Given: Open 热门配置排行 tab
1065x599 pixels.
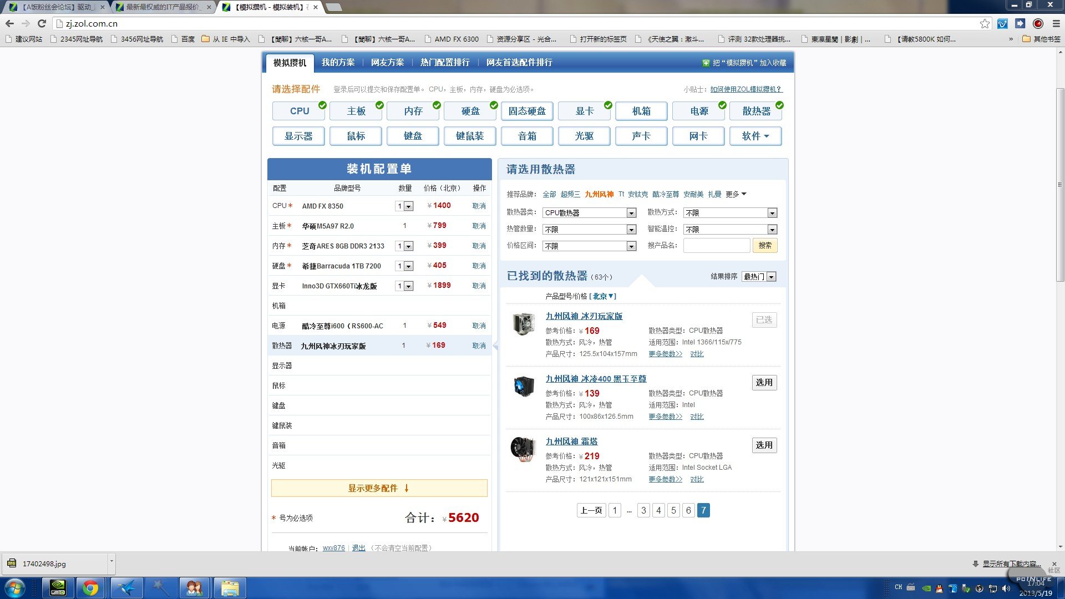Looking at the screenshot, I should (445, 63).
